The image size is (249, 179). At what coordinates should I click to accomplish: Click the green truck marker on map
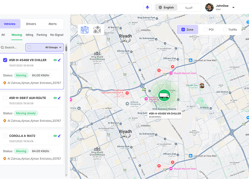coord(164,95)
